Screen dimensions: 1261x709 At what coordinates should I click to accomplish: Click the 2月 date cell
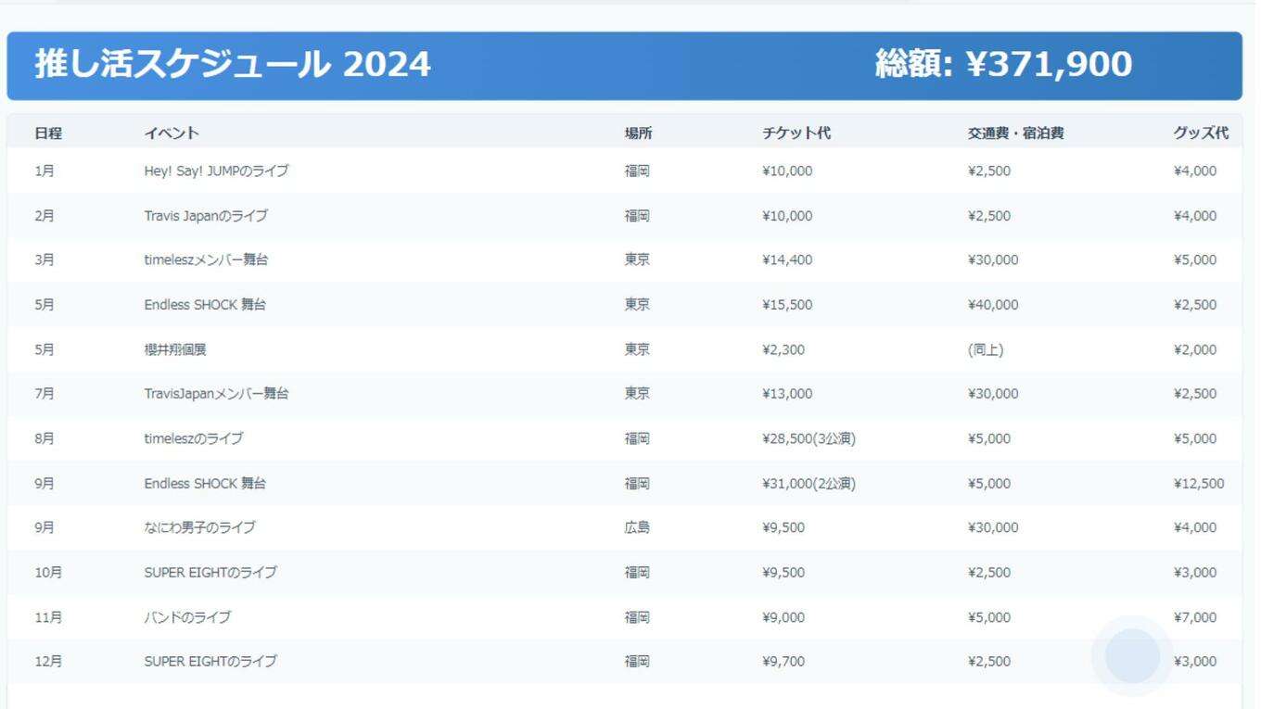coord(45,216)
